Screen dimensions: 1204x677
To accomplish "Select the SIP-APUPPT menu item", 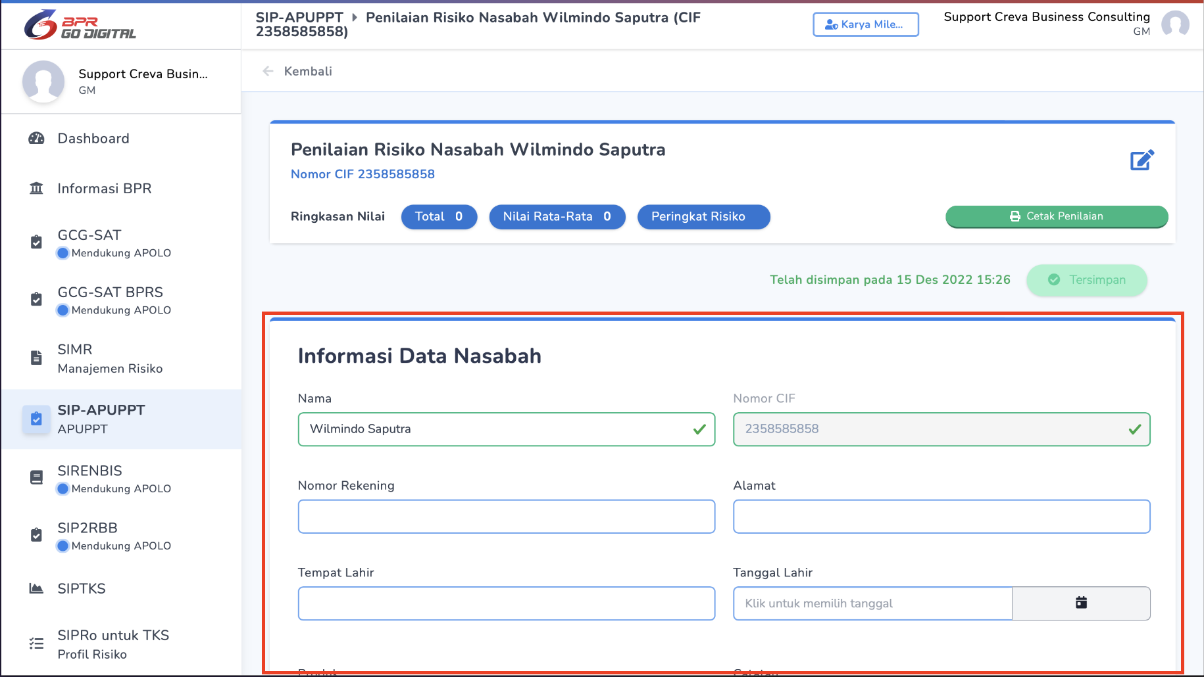I will (x=121, y=419).
